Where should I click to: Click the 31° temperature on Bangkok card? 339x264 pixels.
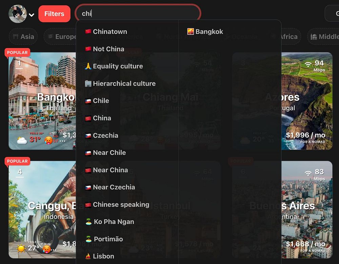35,139
